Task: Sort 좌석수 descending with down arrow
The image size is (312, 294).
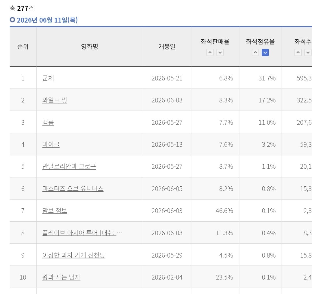Action: click(x=308, y=53)
